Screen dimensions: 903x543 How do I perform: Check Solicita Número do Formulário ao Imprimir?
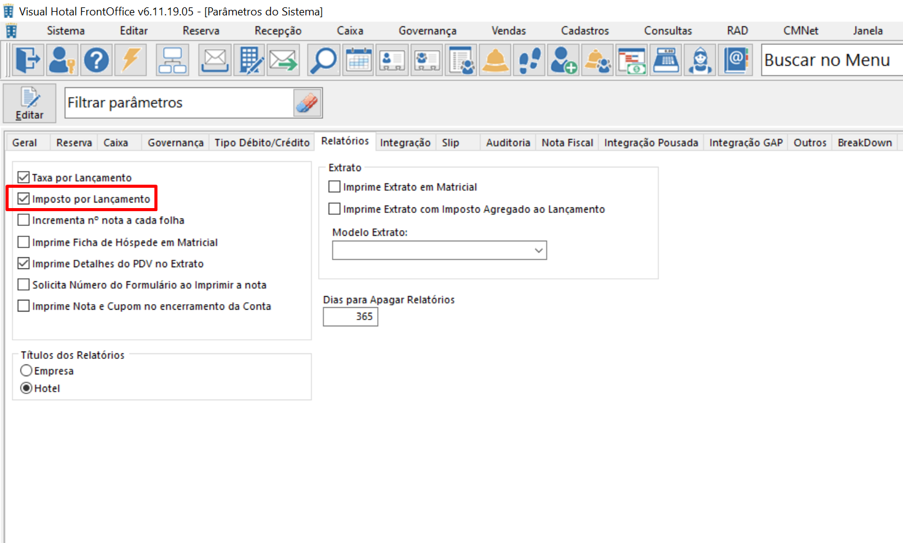(x=24, y=284)
